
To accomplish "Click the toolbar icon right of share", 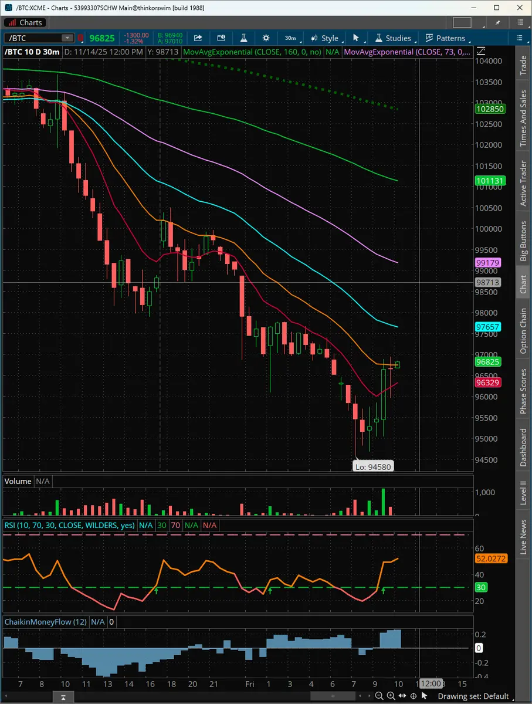I will tap(221, 38).
